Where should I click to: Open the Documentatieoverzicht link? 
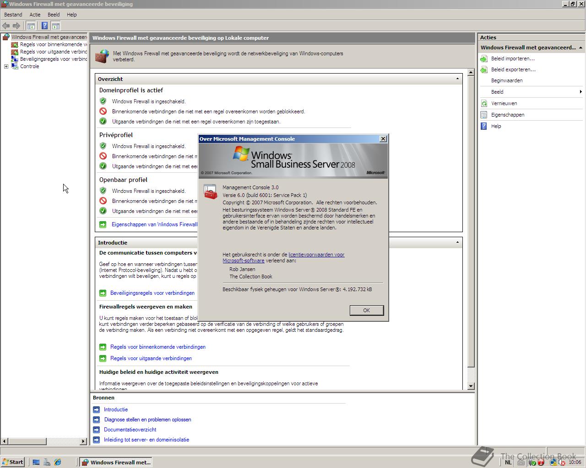click(x=130, y=430)
